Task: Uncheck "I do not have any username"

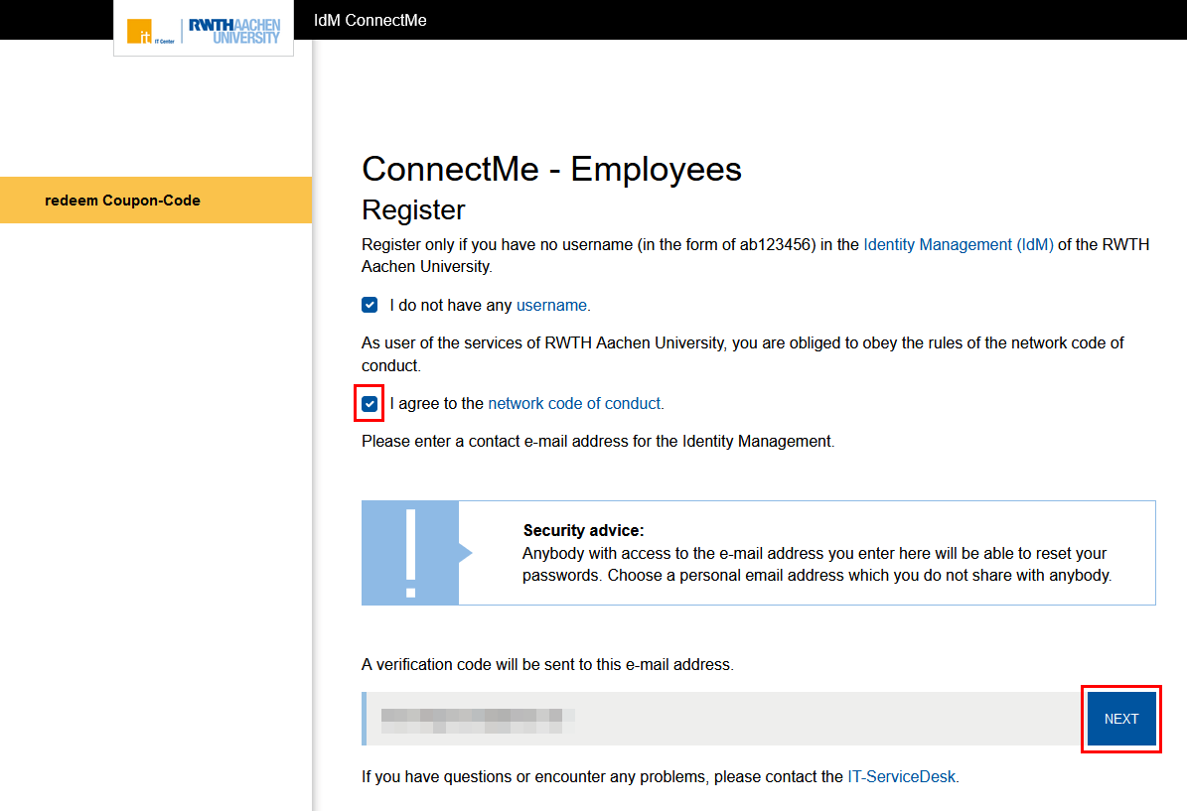Action: [x=369, y=305]
